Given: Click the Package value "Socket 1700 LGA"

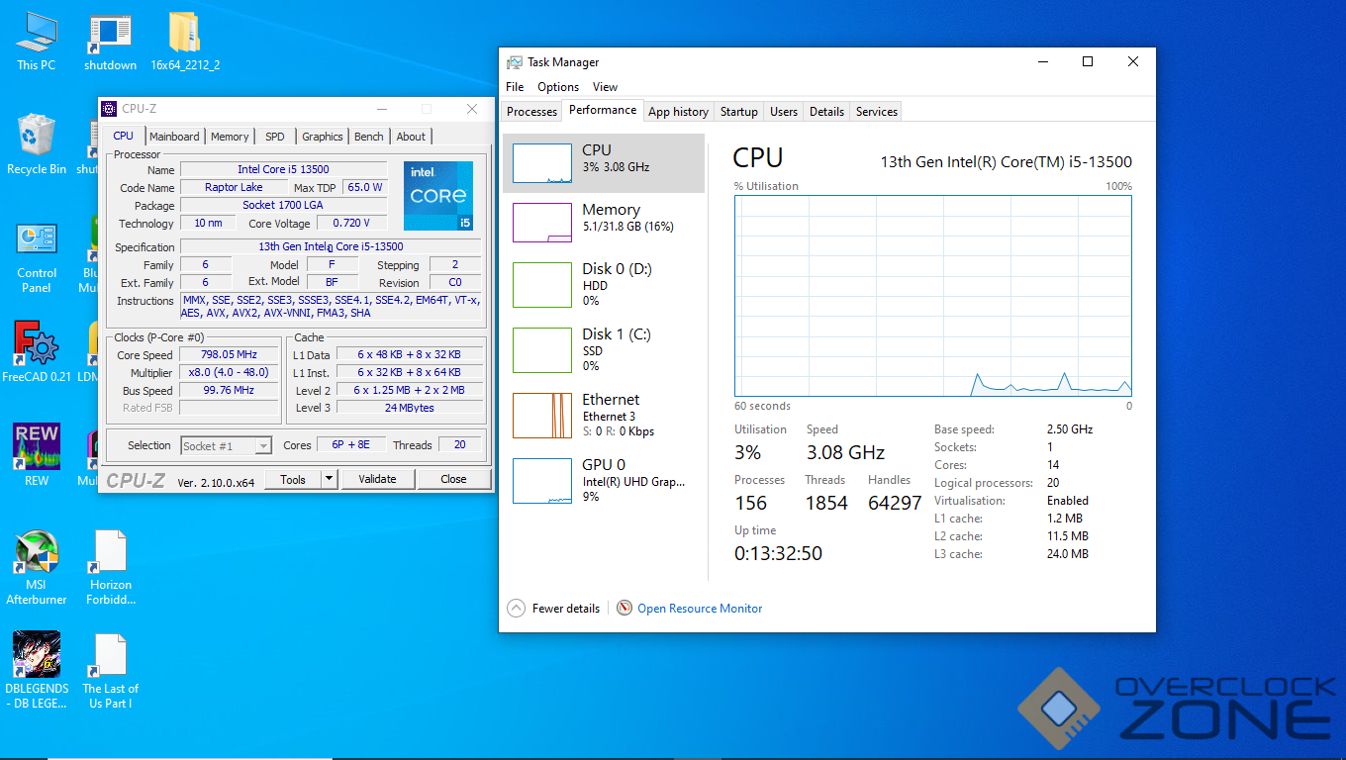Looking at the screenshot, I should point(283,205).
